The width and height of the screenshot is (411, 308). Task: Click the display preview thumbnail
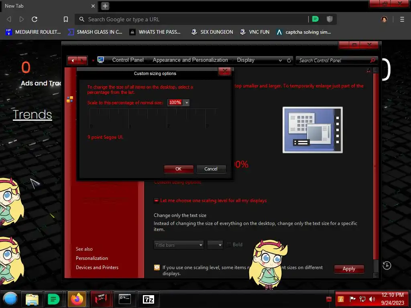point(312,130)
